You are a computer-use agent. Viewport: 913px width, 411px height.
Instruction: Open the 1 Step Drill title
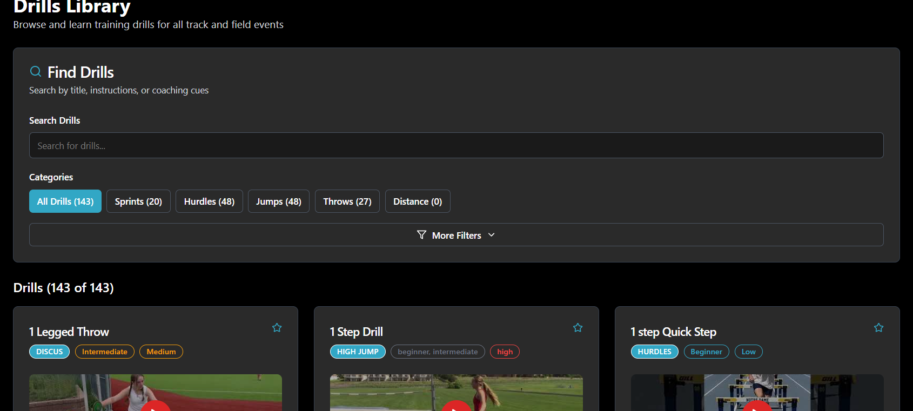click(x=356, y=332)
